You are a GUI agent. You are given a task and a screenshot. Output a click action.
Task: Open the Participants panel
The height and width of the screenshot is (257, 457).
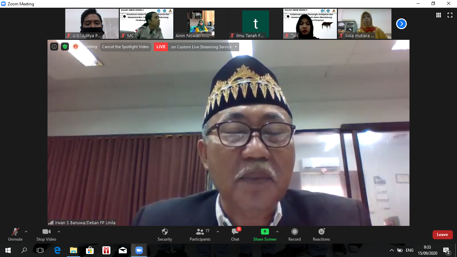pyautogui.click(x=200, y=235)
